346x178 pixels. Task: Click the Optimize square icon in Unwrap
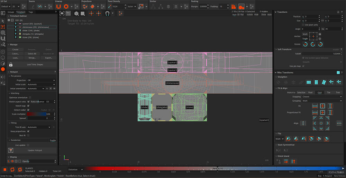coord(66,6)
